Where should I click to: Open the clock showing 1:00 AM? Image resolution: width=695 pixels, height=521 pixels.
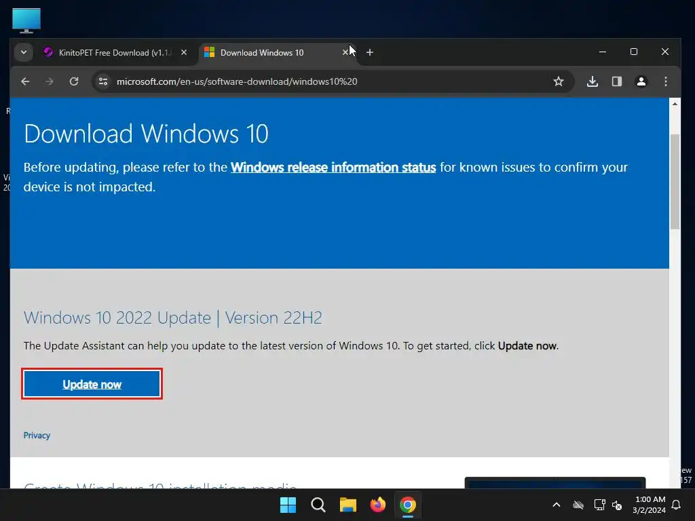coord(650,505)
